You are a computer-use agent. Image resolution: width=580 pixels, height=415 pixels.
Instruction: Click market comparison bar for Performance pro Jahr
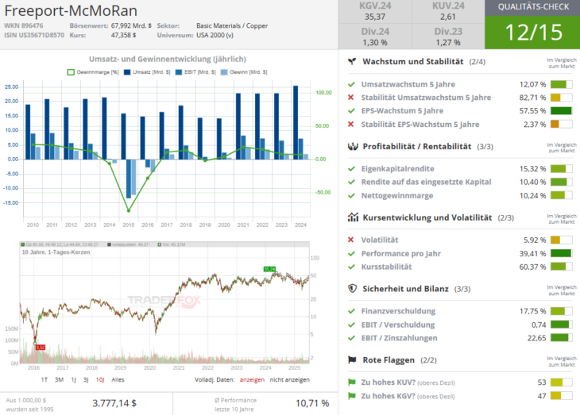tap(561, 253)
